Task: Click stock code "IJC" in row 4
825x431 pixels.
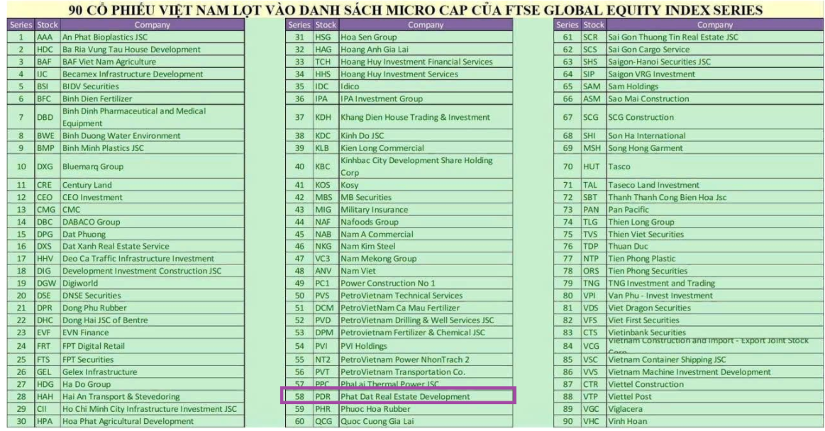Action: coord(42,74)
